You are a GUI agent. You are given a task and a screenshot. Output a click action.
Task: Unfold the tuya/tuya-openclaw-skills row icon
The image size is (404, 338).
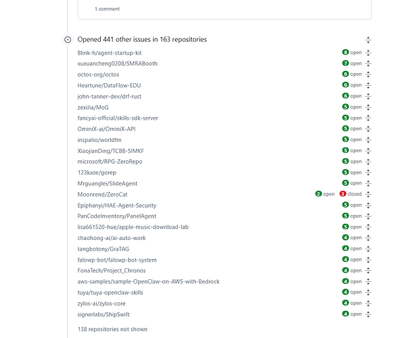coord(368,293)
